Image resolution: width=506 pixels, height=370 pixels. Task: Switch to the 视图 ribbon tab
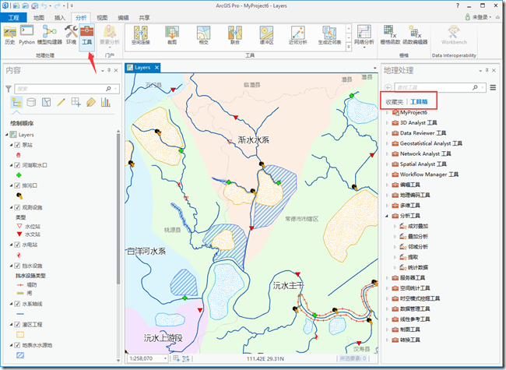[102, 17]
